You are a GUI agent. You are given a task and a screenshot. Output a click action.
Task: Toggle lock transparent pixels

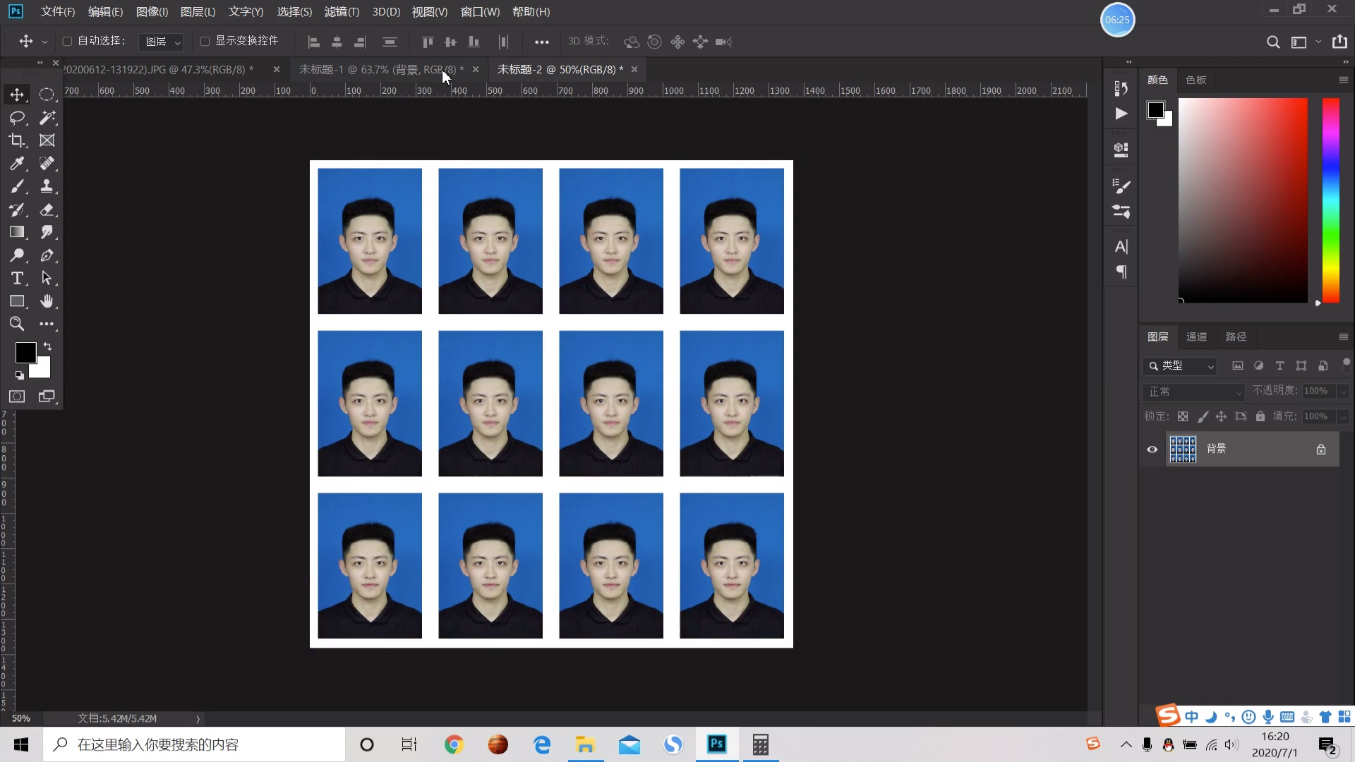coord(1183,416)
